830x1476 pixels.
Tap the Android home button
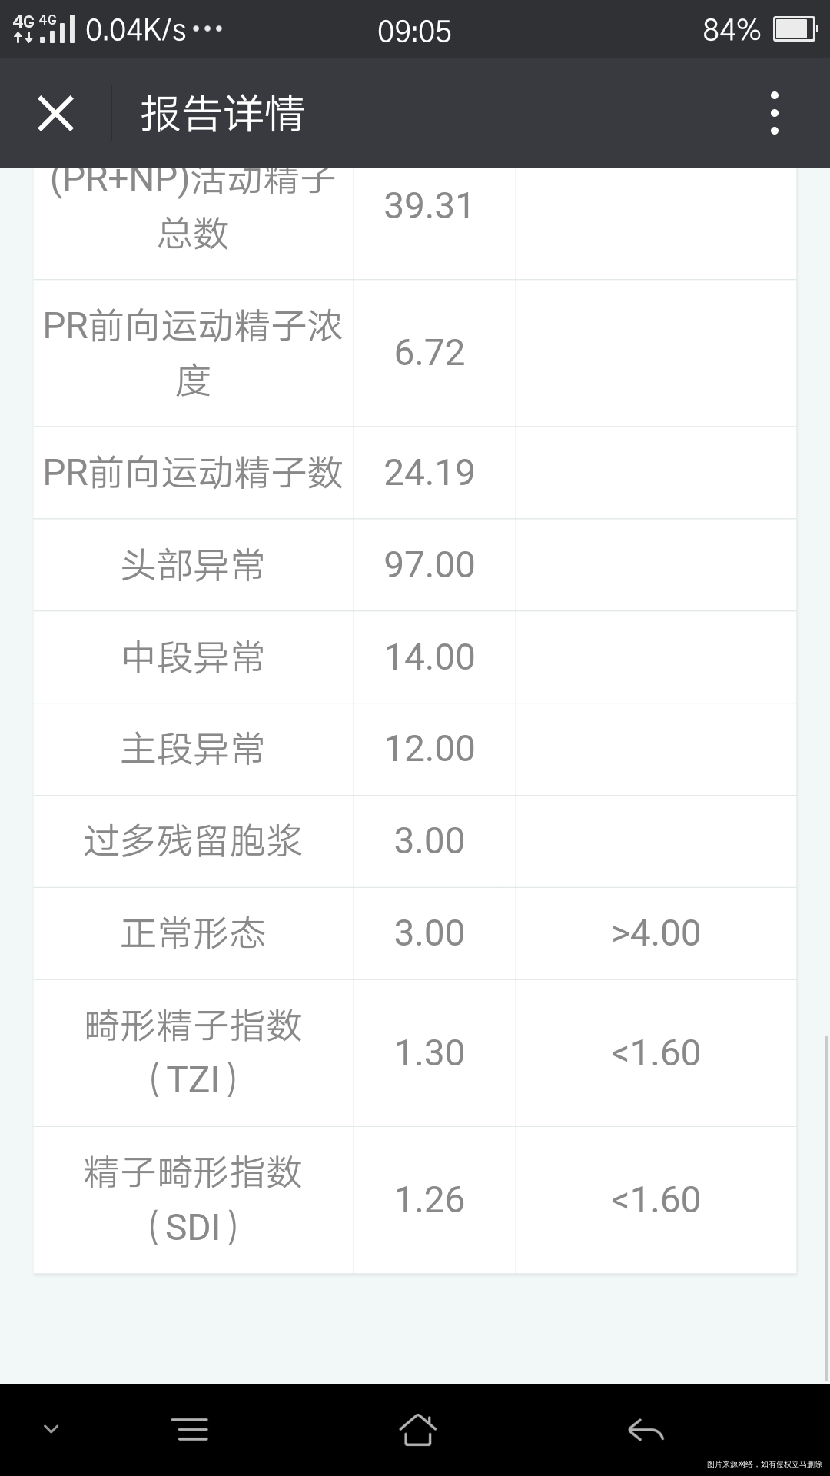pyautogui.click(x=417, y=1429)
